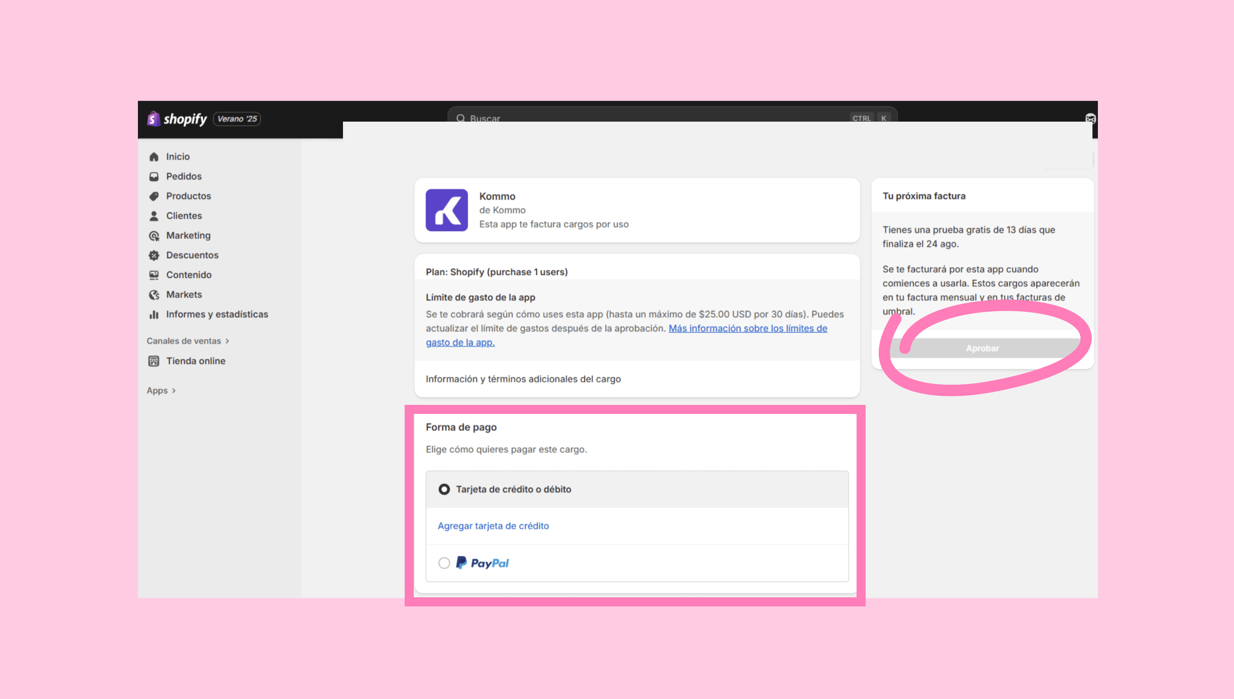Screen dimensions: 1234x699
Task: Click the search magnifier icon
Action: [x=460, y=118]
